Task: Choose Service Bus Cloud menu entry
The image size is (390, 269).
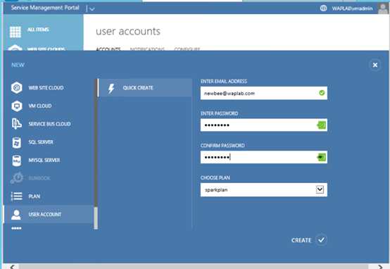Action: pos(49,124)
